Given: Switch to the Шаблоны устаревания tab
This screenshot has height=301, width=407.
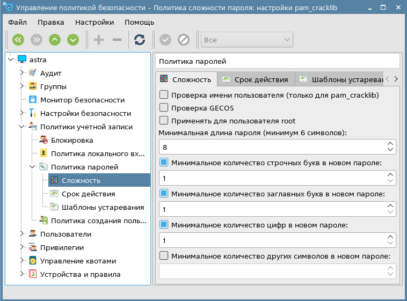Looking at the screenshot, I should click(x=339, y=79).
